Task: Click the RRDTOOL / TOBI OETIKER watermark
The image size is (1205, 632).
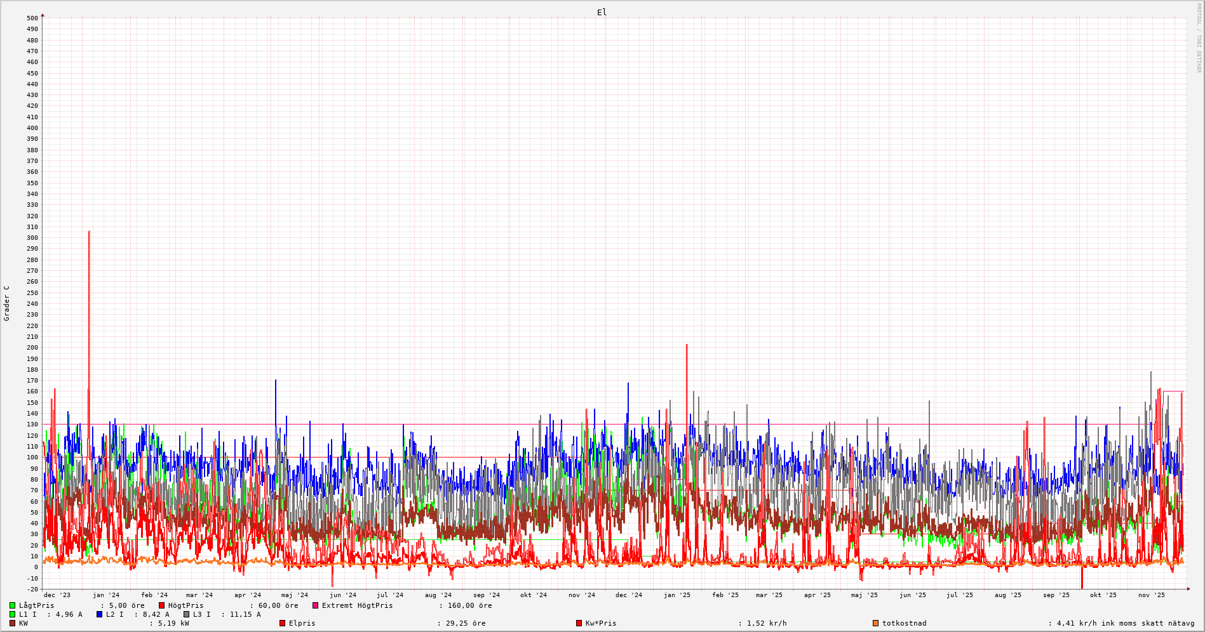Action: (1199, 38)
